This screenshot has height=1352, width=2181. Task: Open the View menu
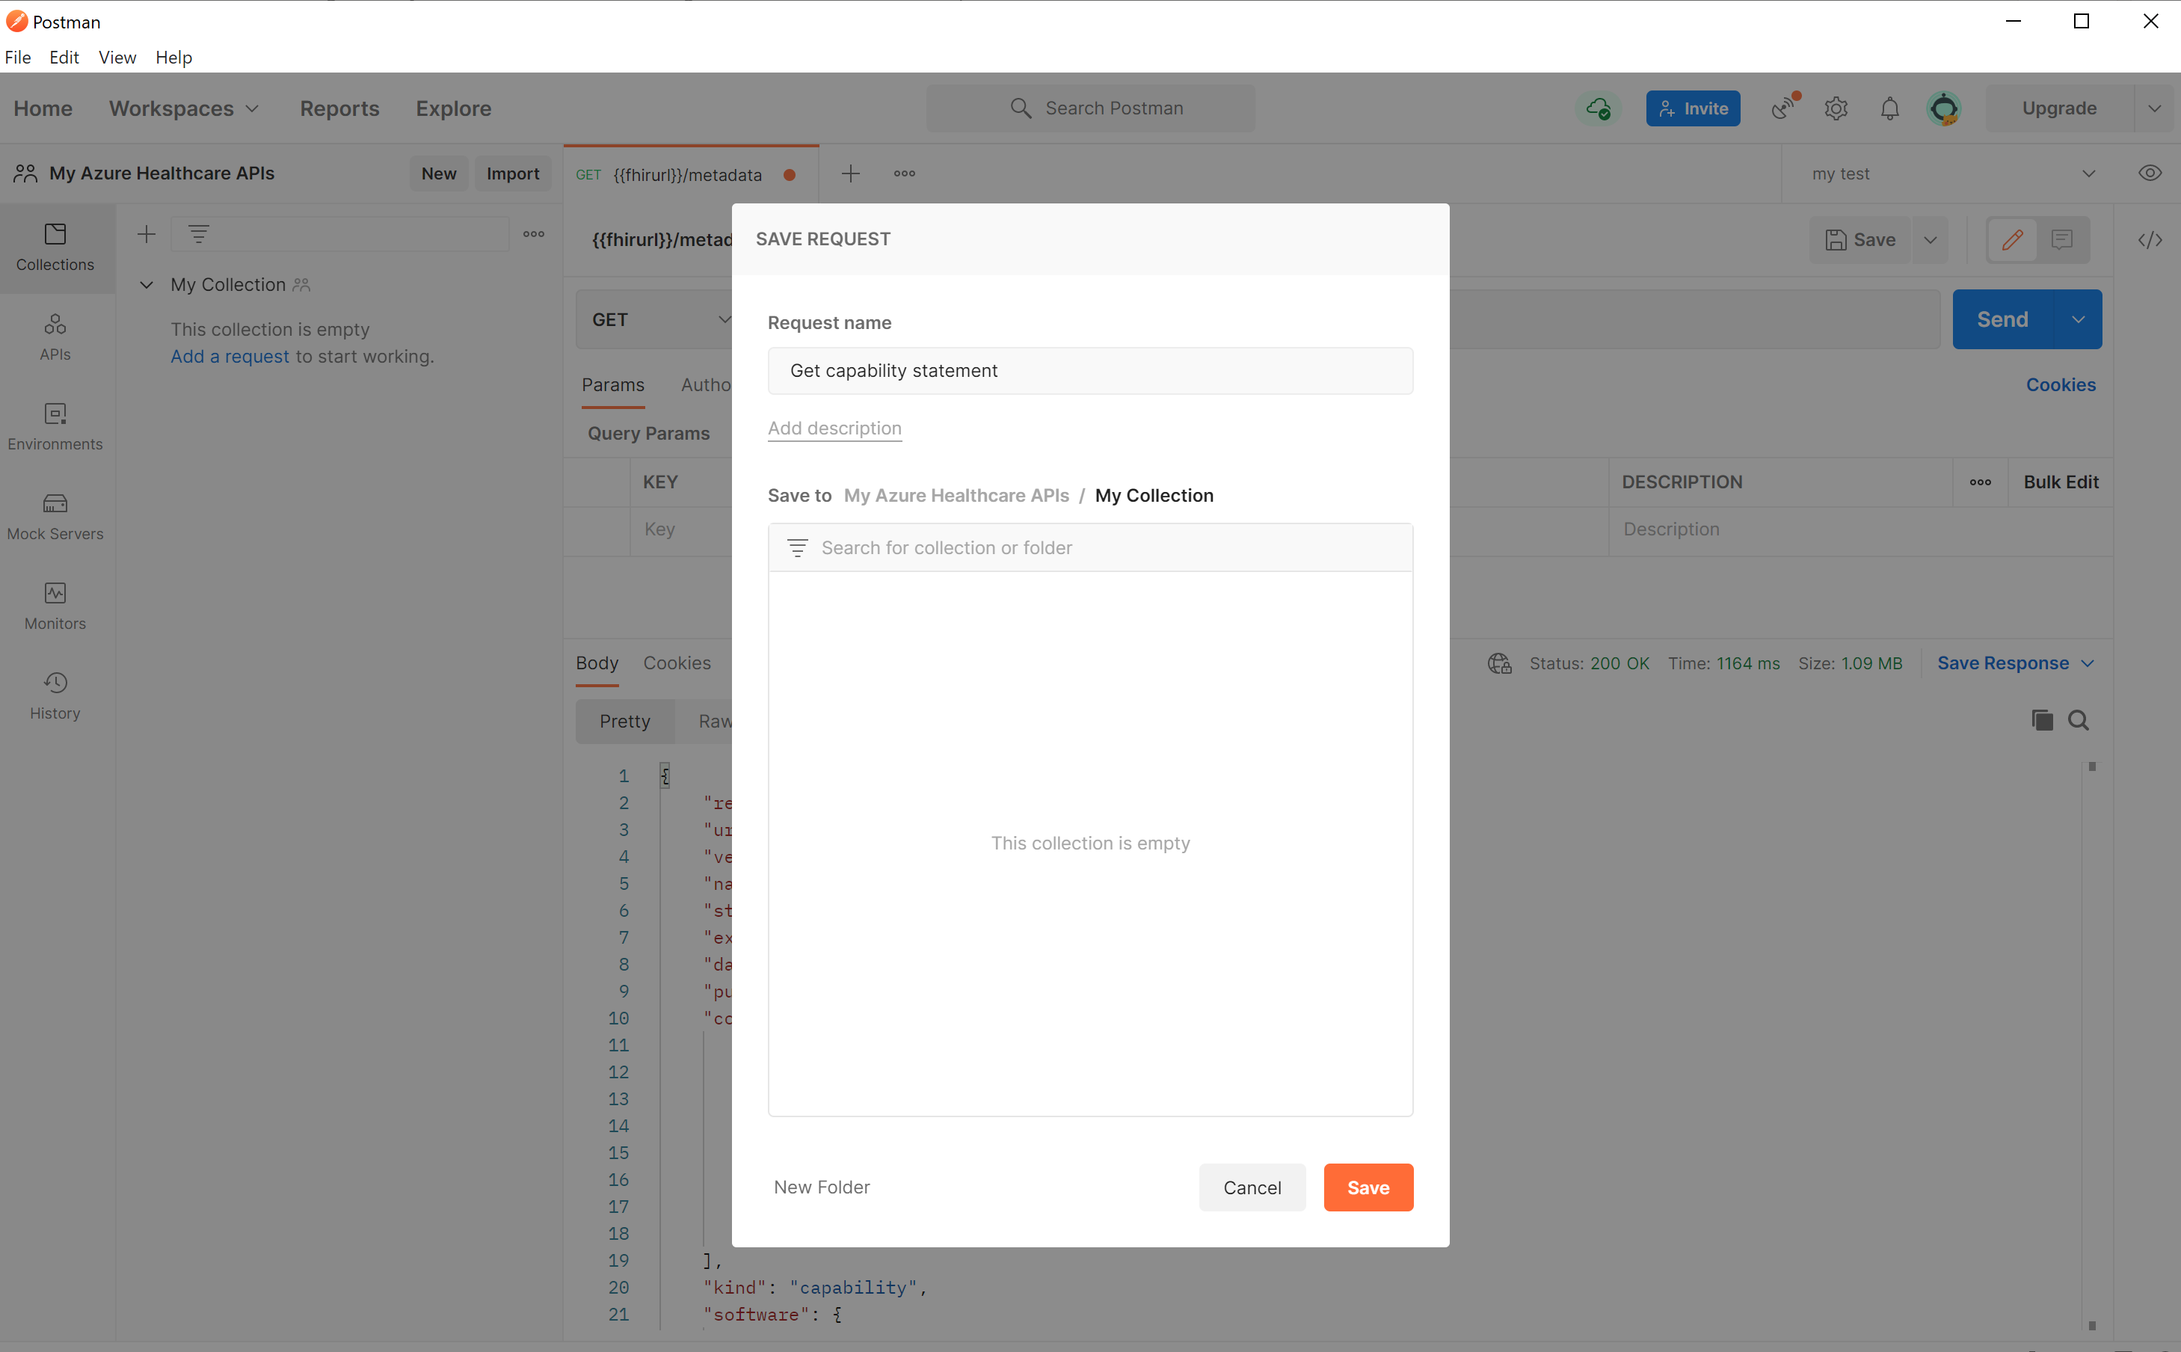117,58
